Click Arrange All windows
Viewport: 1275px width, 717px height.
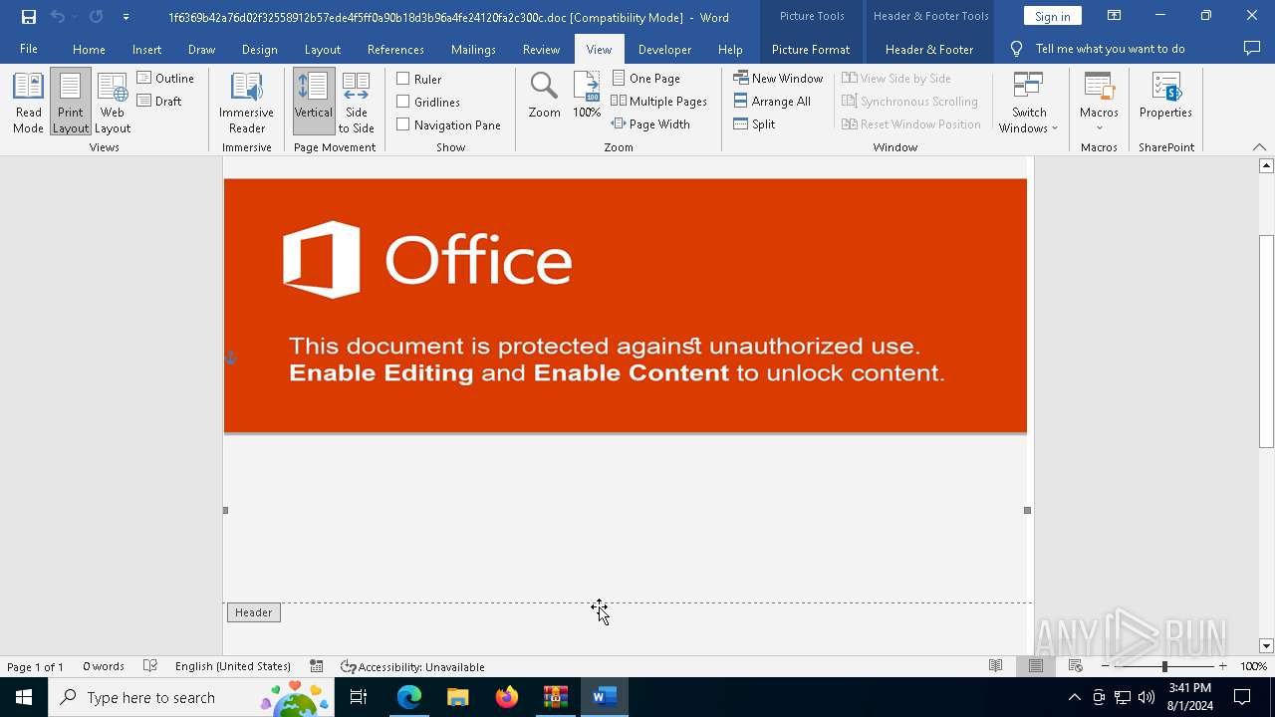click(x=772, y=101)
